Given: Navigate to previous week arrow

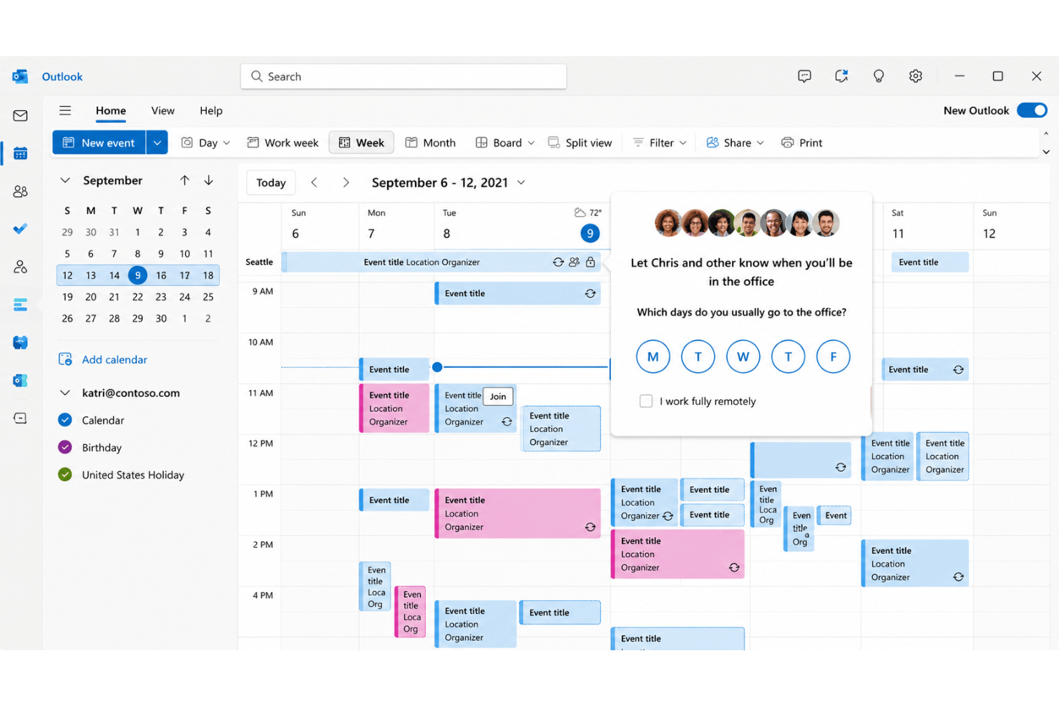Looking at the screenshot, I should 314,182.
